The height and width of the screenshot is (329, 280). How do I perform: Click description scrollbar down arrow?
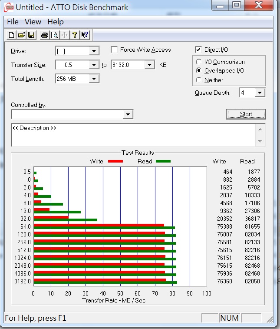(x=260, y=141)
